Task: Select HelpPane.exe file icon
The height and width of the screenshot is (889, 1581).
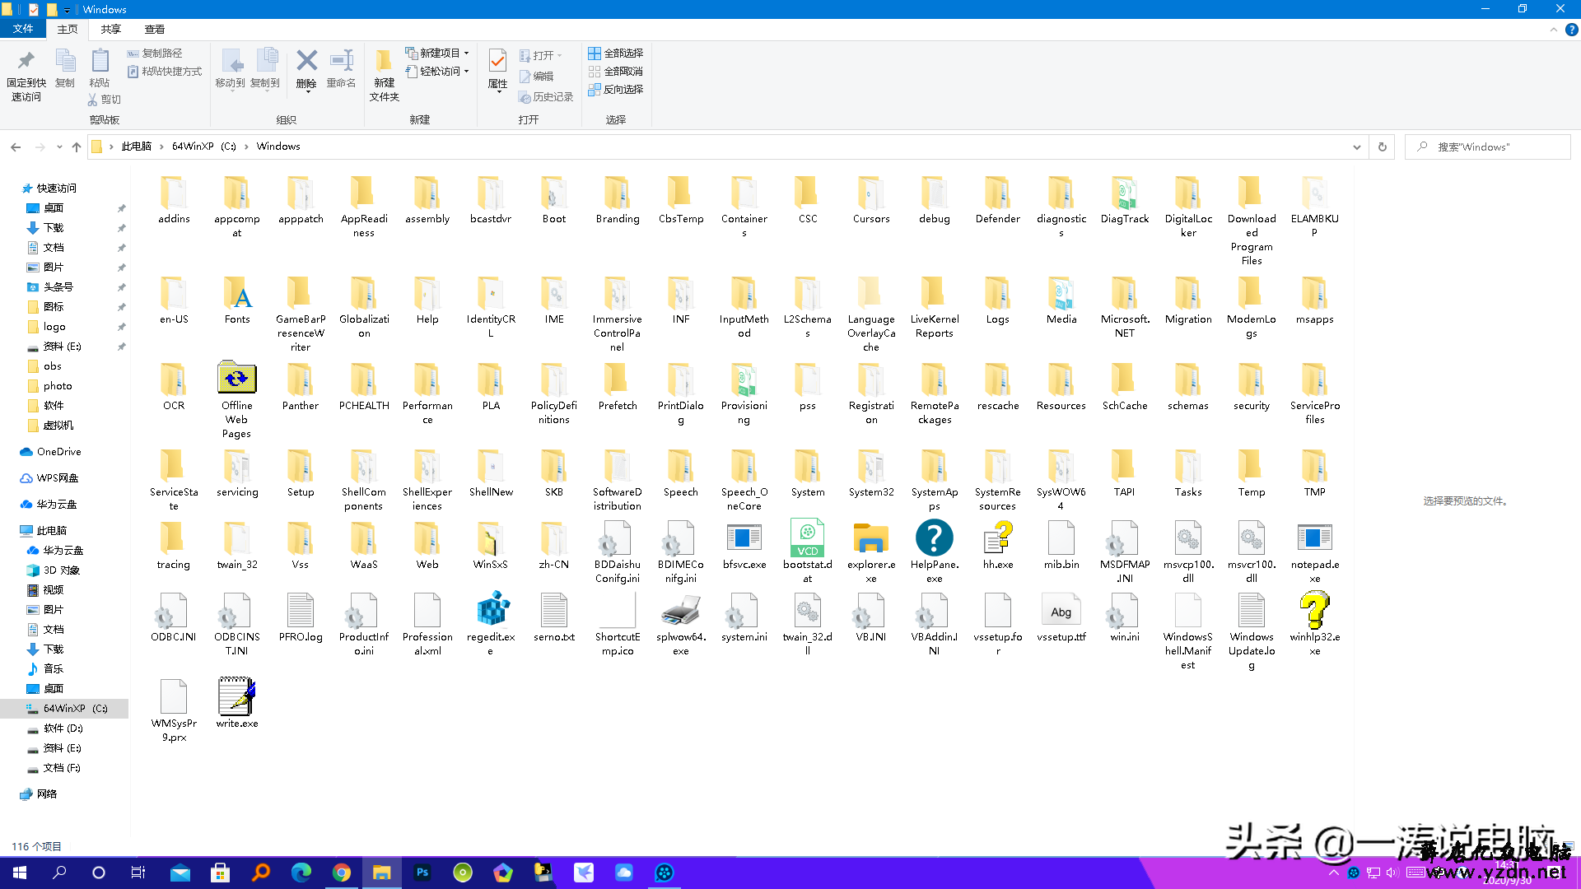Action: (935, 538)
